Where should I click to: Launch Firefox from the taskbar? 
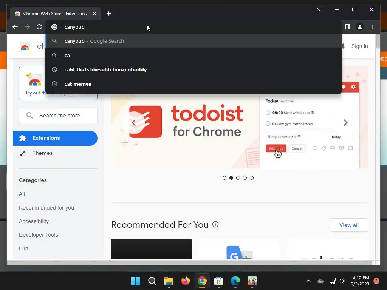[x=185, y=281]
